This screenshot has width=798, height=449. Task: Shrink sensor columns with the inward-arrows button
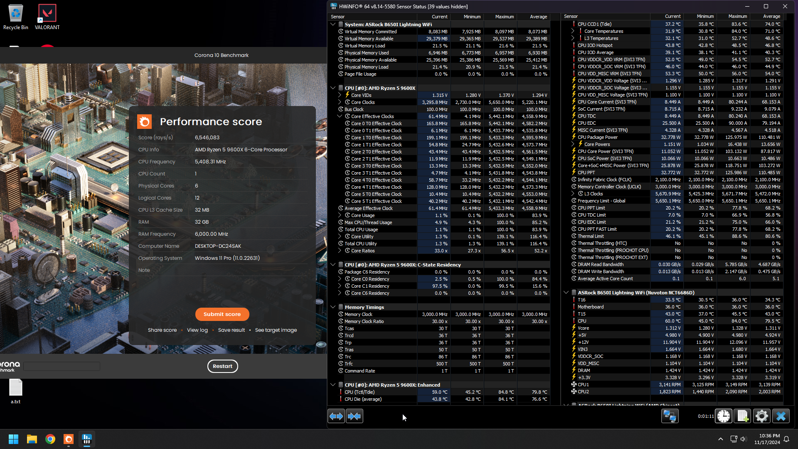point(355,416)
